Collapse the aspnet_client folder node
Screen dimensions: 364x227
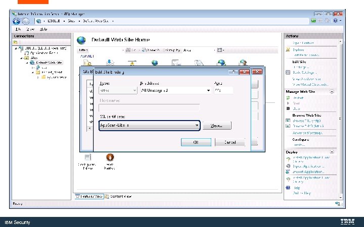(x=33, y=72)
